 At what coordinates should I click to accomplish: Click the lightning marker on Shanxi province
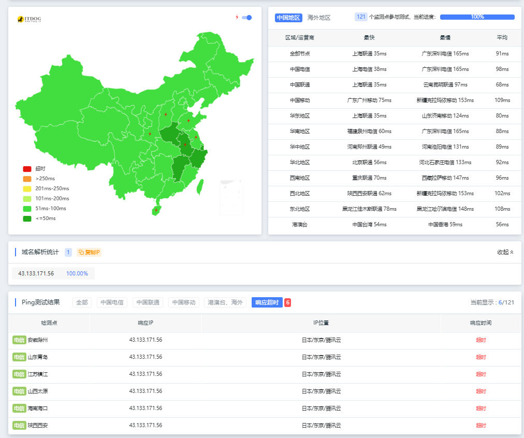pyautogui.click(x=166, y=114)
